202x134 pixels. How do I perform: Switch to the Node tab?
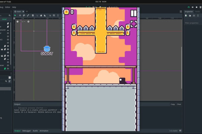pyautogui.click(x=197, y=11)
